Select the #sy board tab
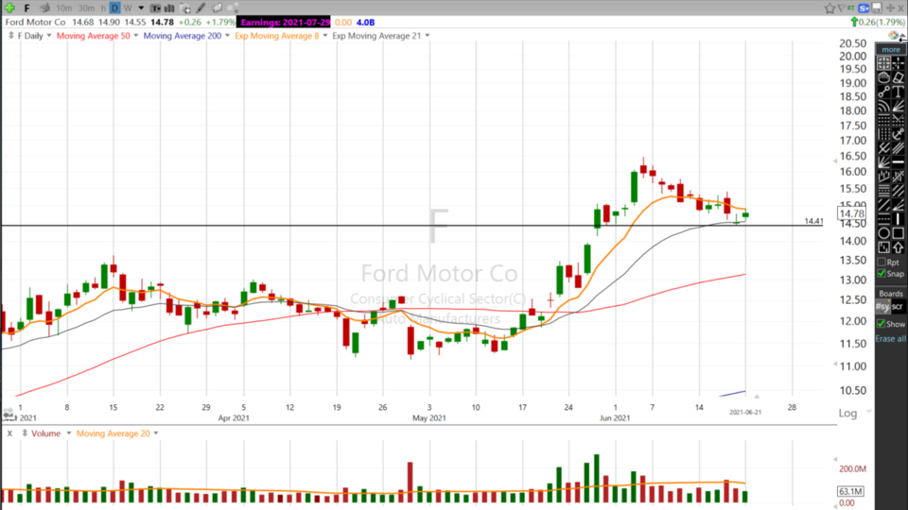The height and width of the screenshot is (510, 908). pyautogui.click(x=882, y=306)
